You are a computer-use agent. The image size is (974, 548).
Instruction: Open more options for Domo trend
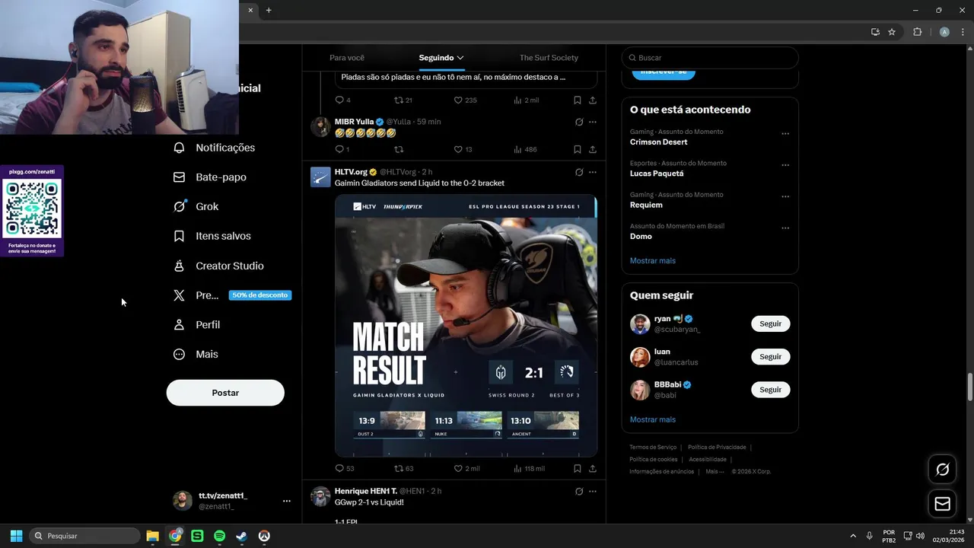point(785,228)
